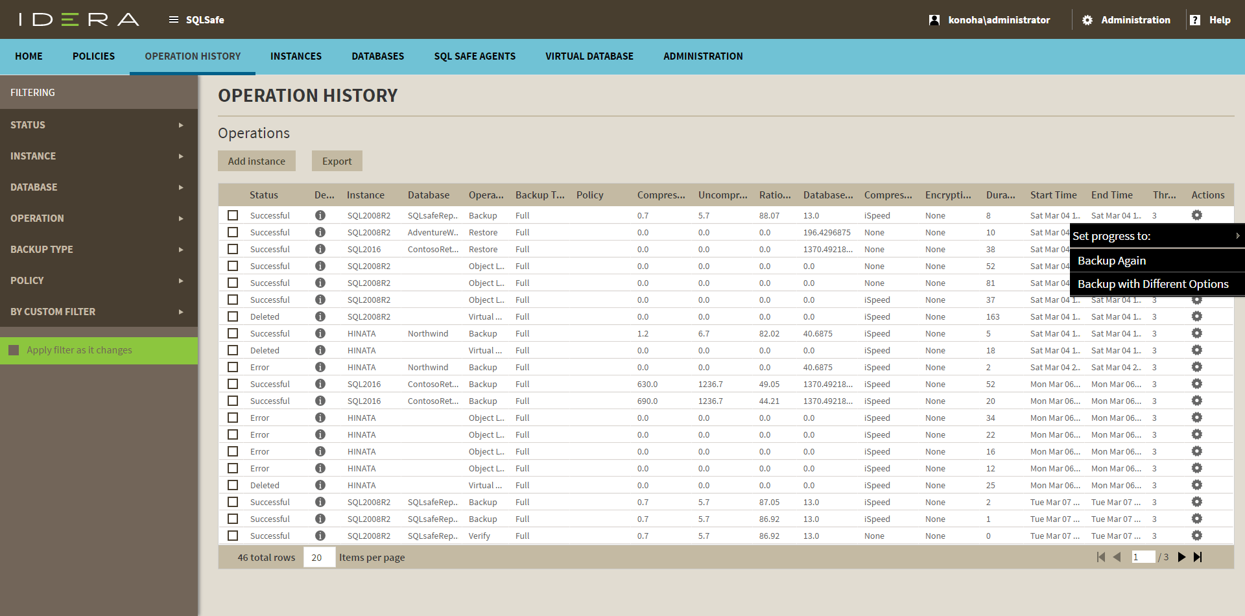
Task: Switch to the SQL SAFE AGENTS tab
Action: pyautogui.click(x=475, y=56)
